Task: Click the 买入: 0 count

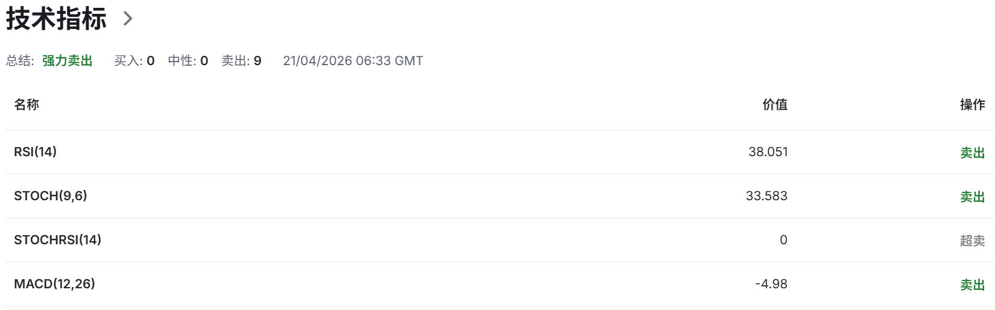Action: tap(134, 61)
